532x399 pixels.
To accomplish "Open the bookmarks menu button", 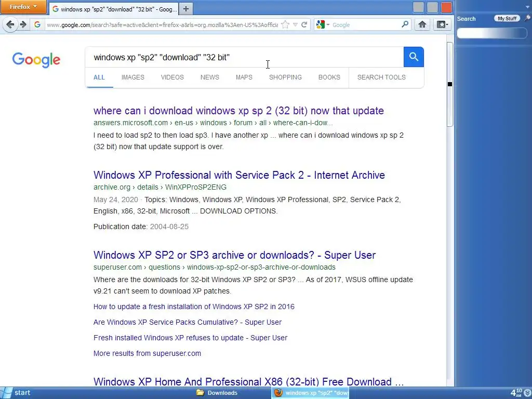I will (442, 24).
